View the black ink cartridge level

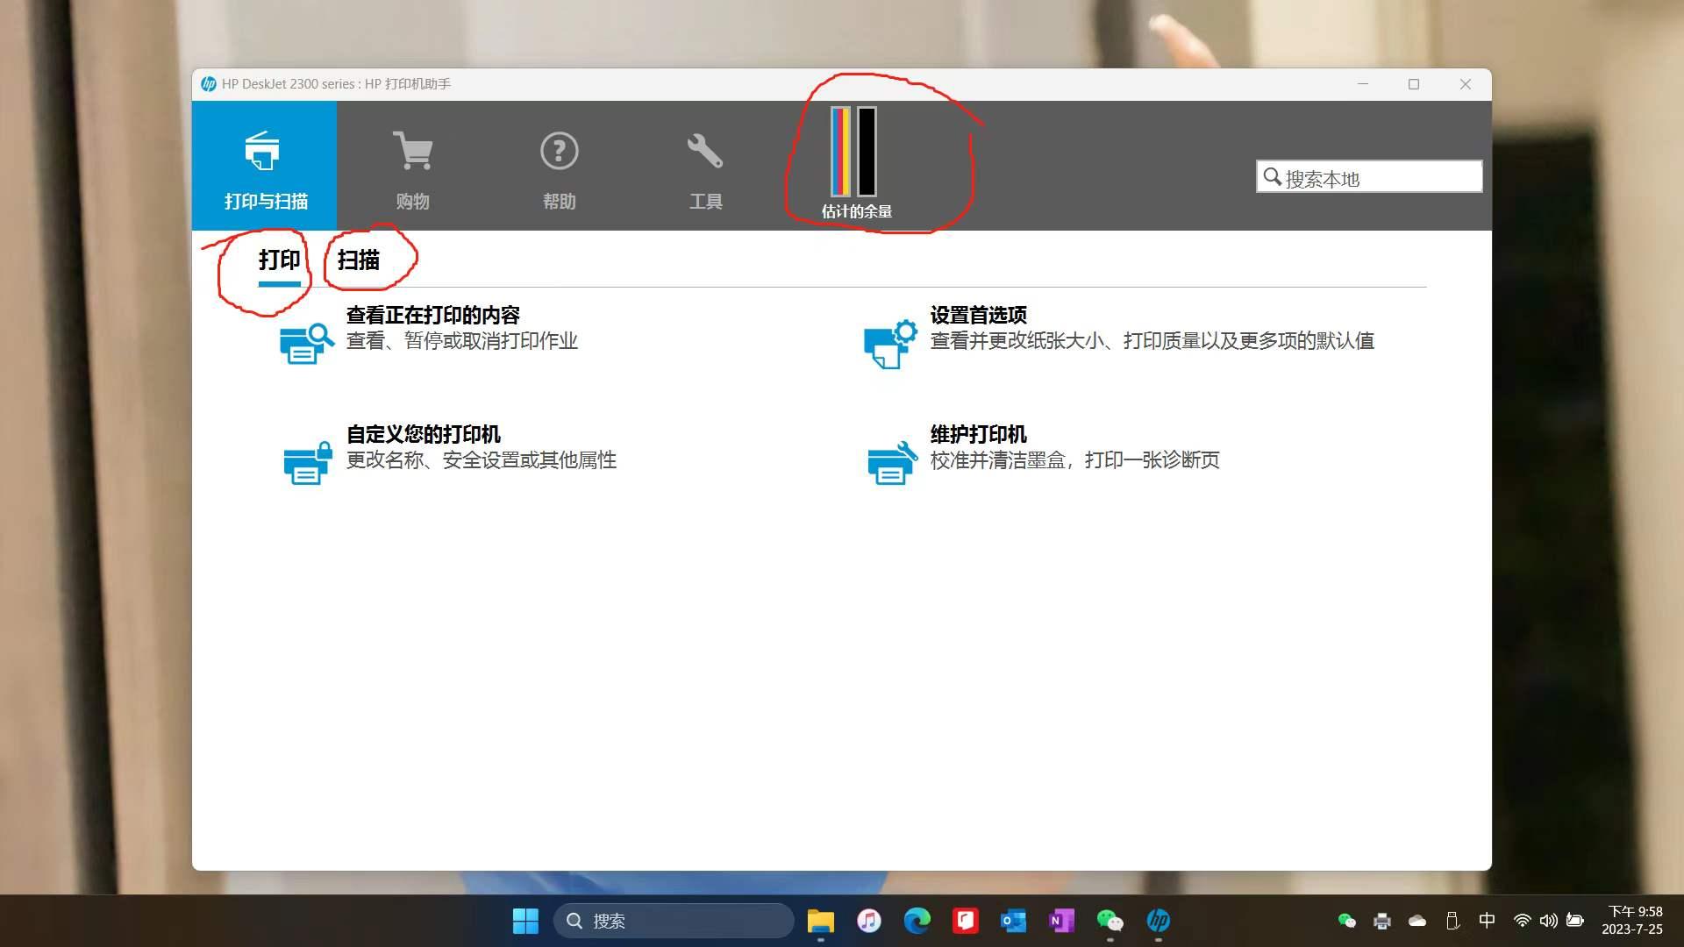(x=867, y=152)
